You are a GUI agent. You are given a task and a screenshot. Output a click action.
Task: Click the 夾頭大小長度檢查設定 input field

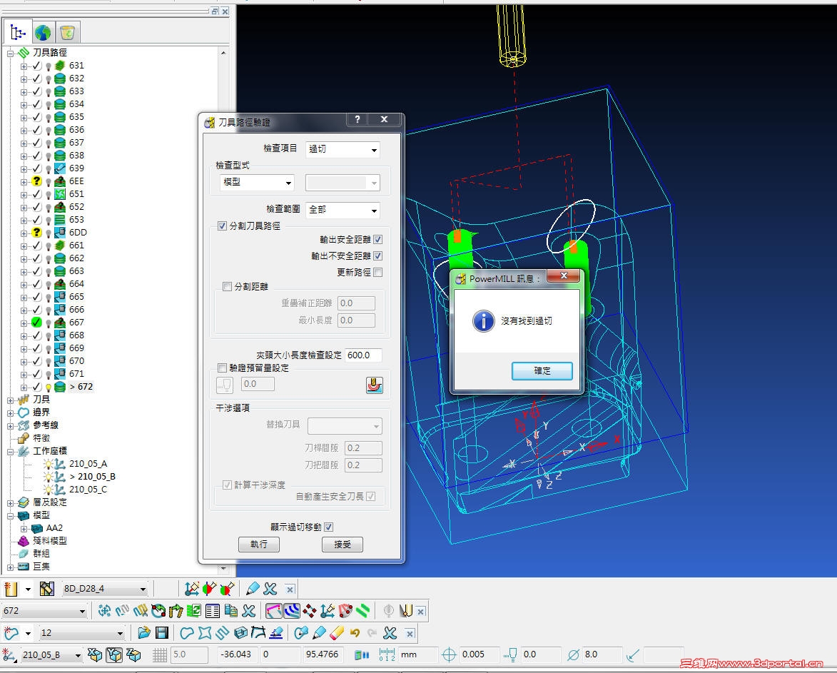point(362,355)
